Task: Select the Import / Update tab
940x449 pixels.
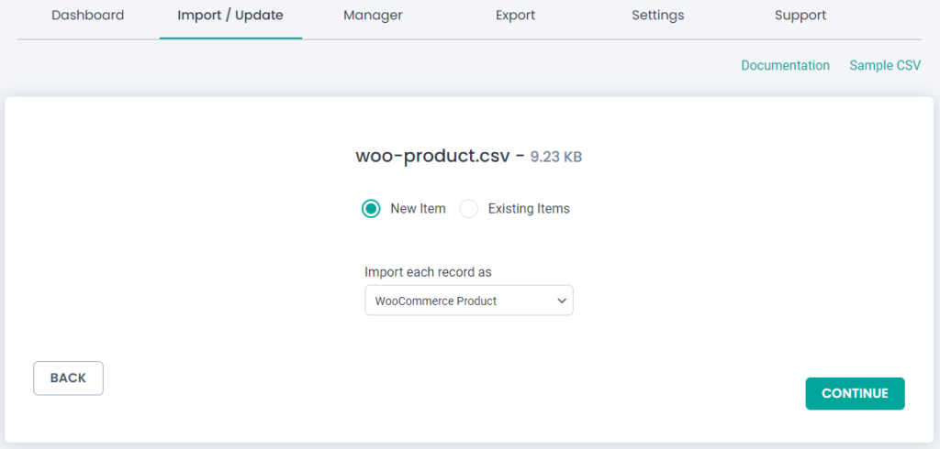Action: (x=230, y=16)
